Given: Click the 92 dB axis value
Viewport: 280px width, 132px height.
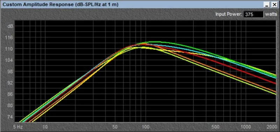Looking at the screenshot, I should coord(10,83).
